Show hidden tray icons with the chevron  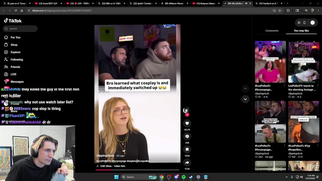pyautogui.click(x=287, y=177)
